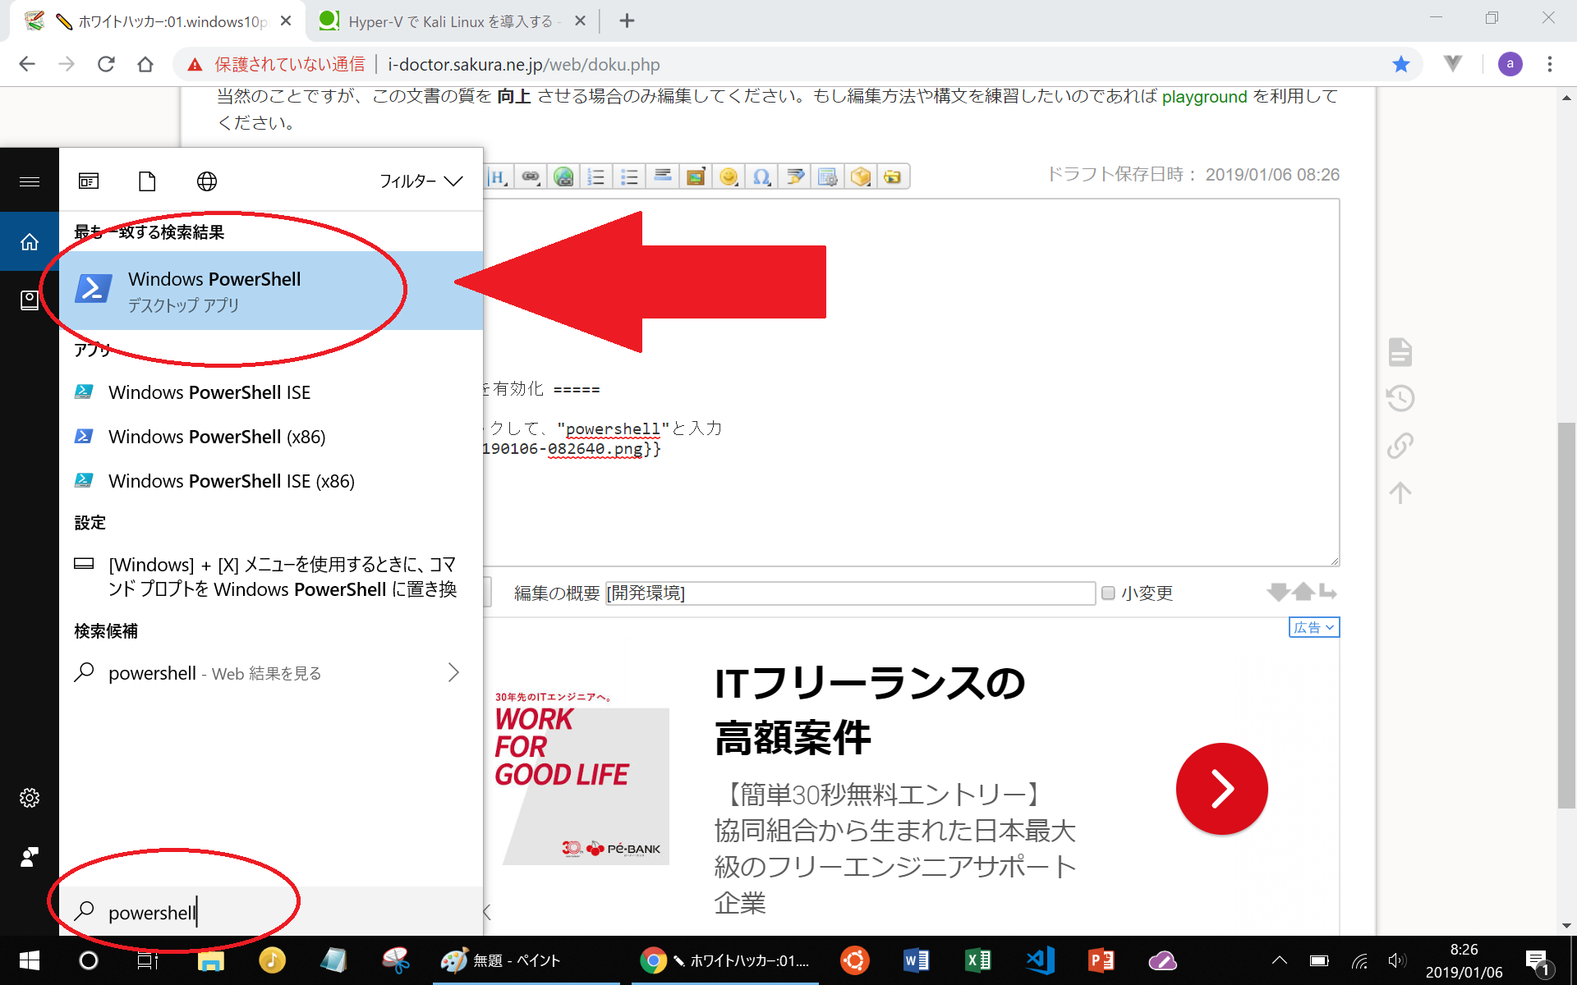This screenshot has height=985, width=1577.
Task: Open old revisions clock icon in sidebar
Action: (x=1400, y=399)
